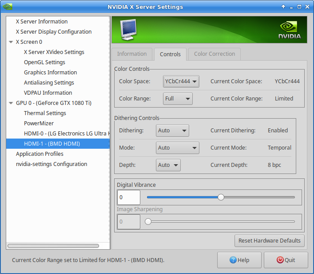
Task: Collapse the X Screen 0 tree node
Action: [x=11, y=42]
